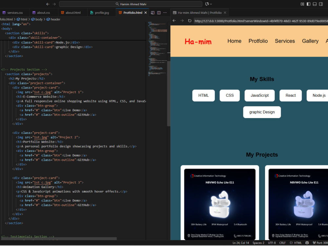Click the React skill card
Image resolution: width=328 pixels, height=246 pixels.
click(291, 95)
